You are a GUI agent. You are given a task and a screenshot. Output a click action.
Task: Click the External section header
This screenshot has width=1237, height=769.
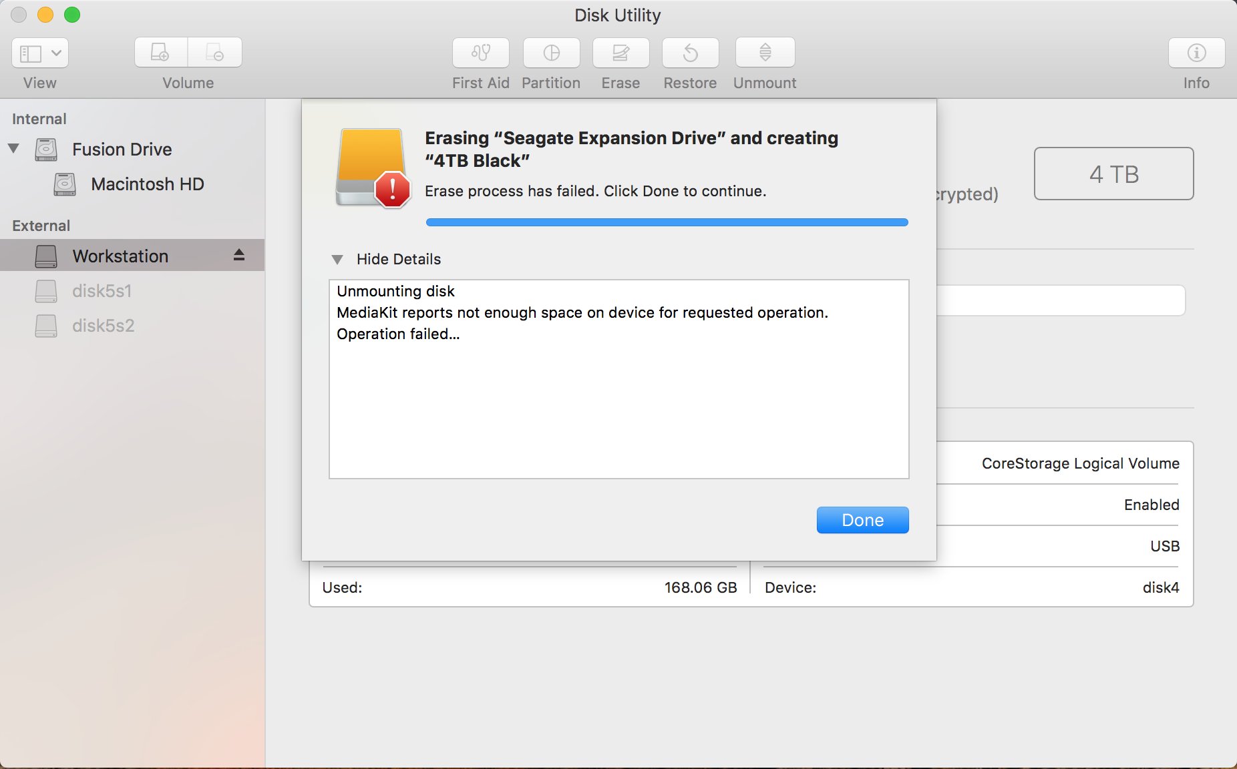[41, 226]
